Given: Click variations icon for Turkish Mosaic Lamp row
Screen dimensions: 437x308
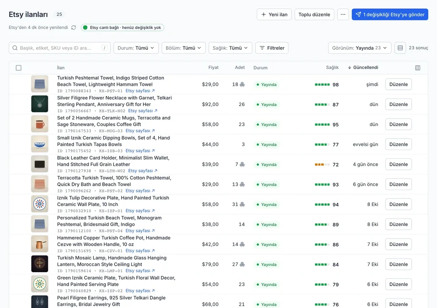Looking at the screenshot, I should (x=242, y=265).
